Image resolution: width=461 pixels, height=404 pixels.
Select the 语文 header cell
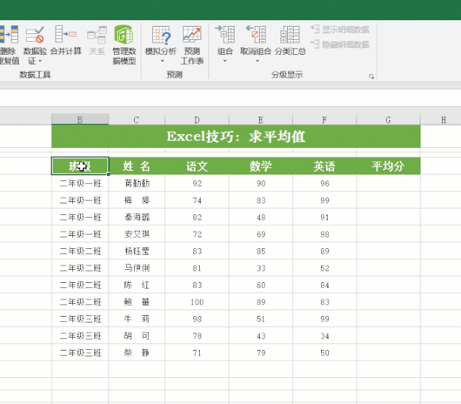tap(197, 166)
